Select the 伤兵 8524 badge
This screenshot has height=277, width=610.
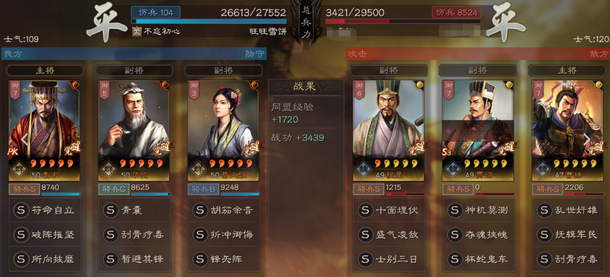[x=456, y=12]
